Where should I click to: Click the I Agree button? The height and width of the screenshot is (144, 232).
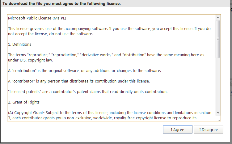[x=178, y=129]
